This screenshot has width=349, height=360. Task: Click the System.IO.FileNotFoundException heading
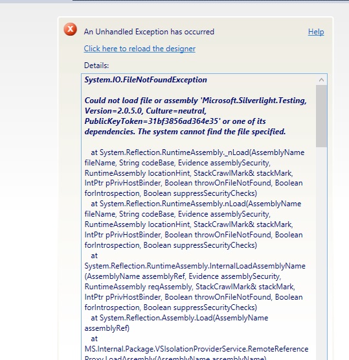pos(146,80)
